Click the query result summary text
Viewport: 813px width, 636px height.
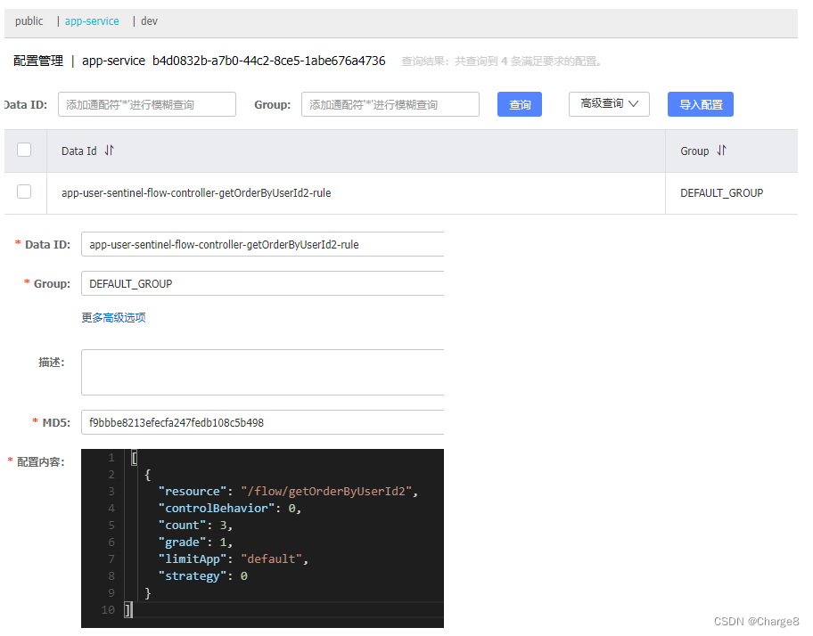point(501,61)
